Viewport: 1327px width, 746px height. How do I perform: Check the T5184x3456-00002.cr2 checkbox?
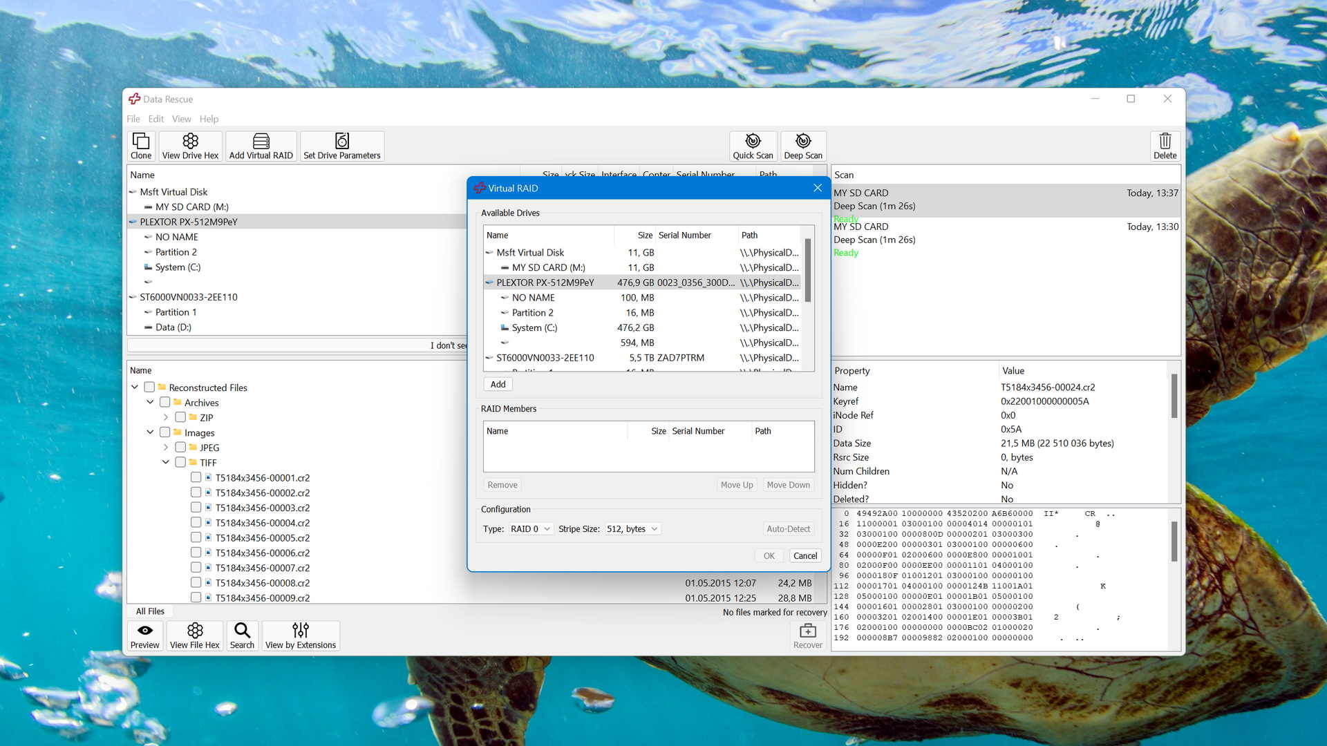coord(196,492)
